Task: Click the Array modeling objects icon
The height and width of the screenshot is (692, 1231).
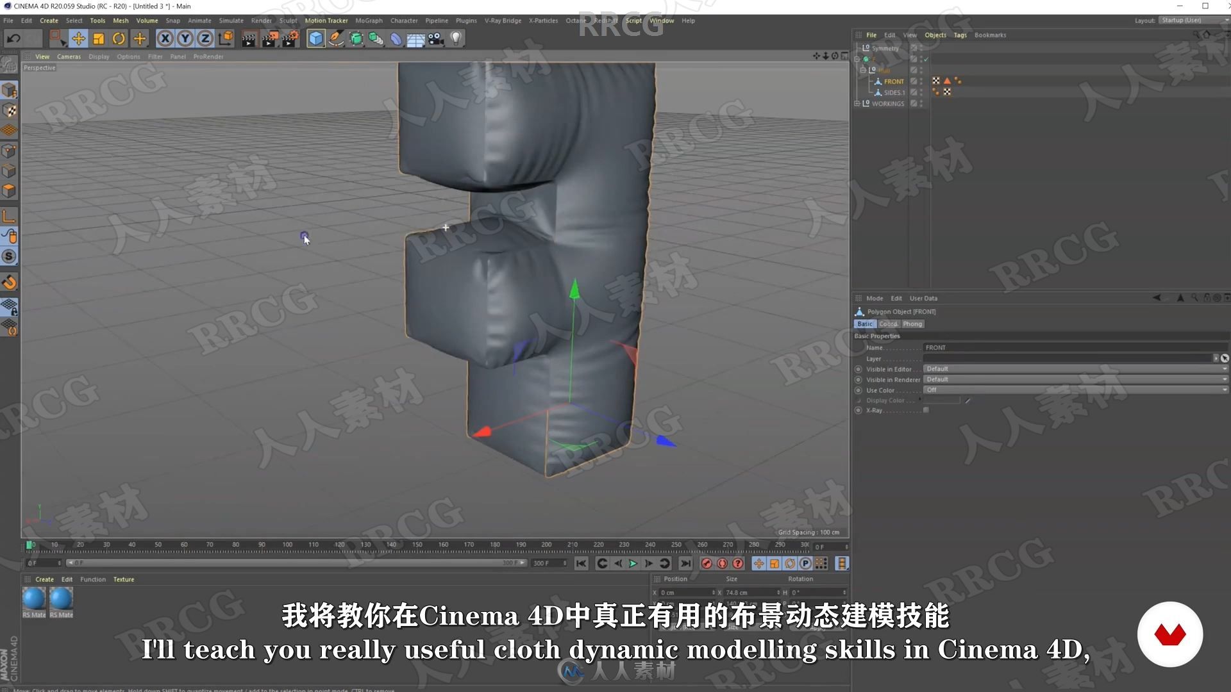Action: click(x=376, y=39)
